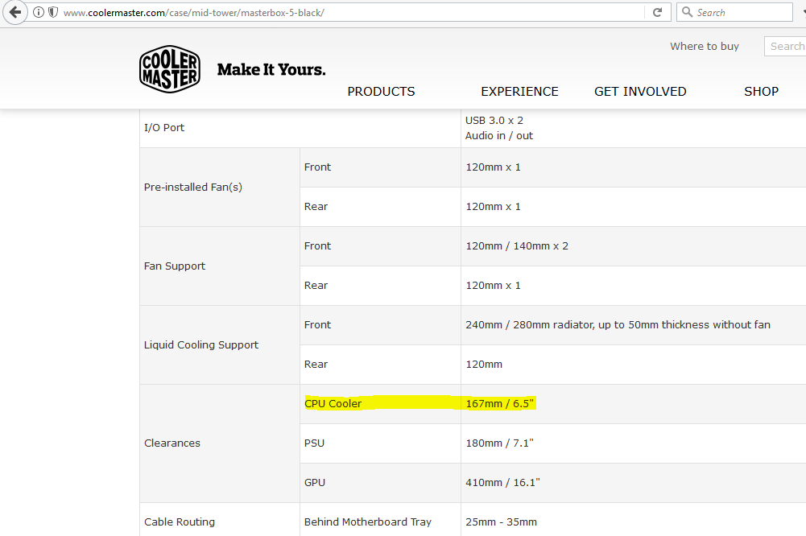Image resolution: width=806 pixels, height=536 pixels.
Task: Click the PSU clearance value 180mm / 7.1"
Action: coord(499,443)
